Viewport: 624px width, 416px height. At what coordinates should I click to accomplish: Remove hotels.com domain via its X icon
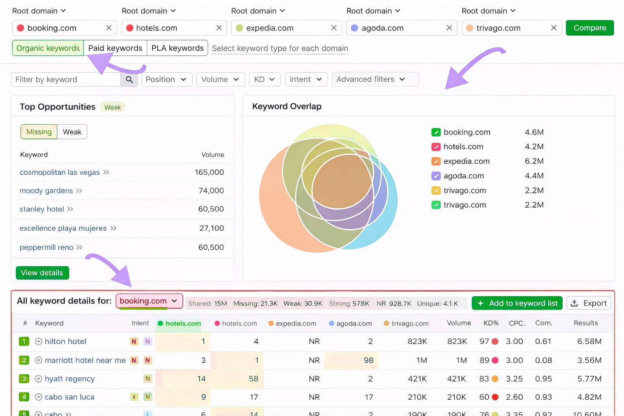[219, 28]
